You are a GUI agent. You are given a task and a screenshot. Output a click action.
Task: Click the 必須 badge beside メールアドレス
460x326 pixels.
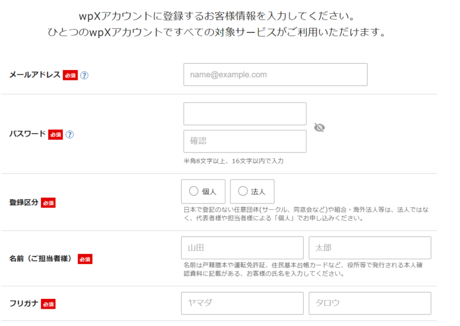(70, 75)
